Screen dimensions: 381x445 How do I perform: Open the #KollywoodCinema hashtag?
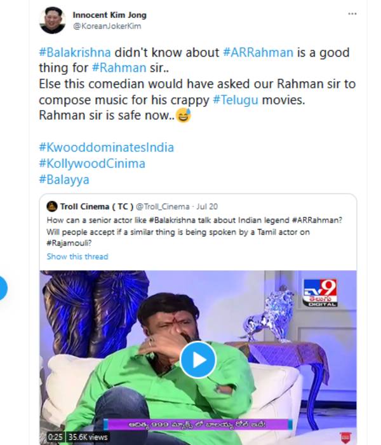(92, 163)
